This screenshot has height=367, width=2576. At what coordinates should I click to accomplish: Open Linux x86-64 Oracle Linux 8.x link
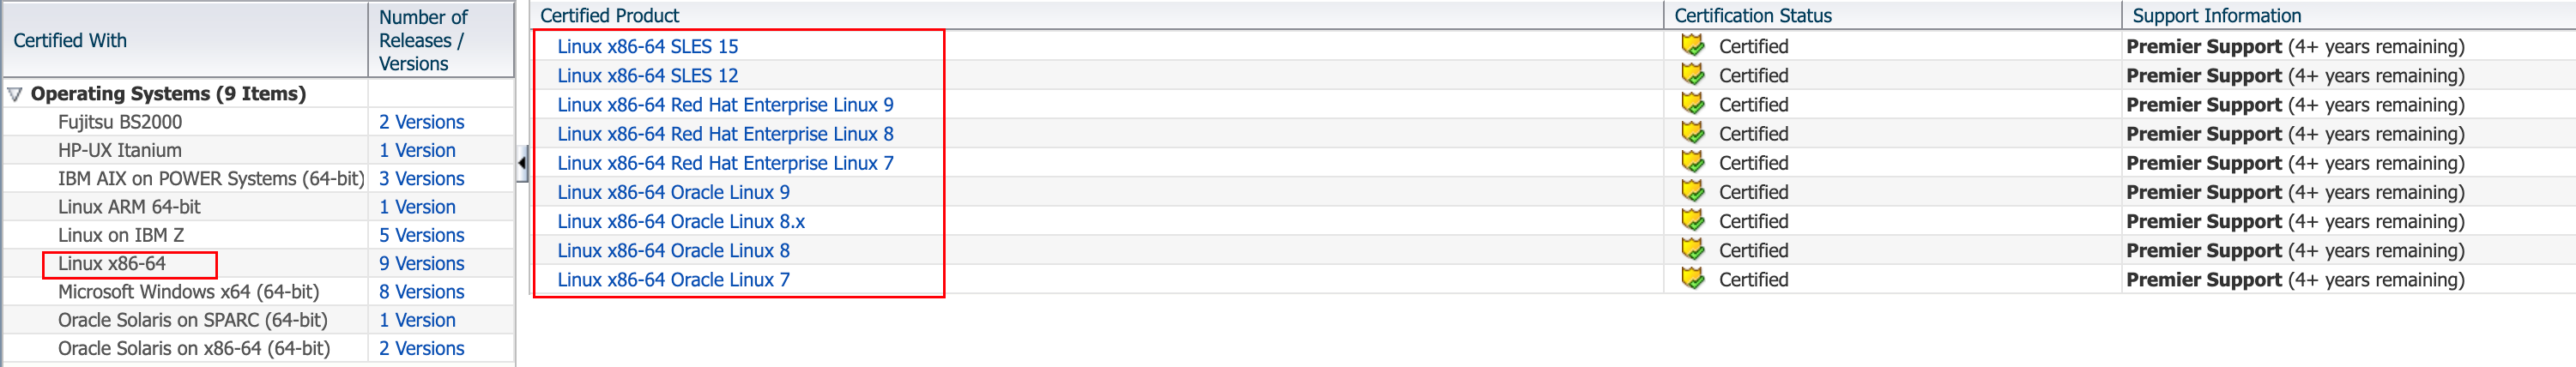click(680, 221)
